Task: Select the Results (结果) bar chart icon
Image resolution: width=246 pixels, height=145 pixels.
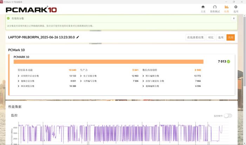Action: click(226, 7)
